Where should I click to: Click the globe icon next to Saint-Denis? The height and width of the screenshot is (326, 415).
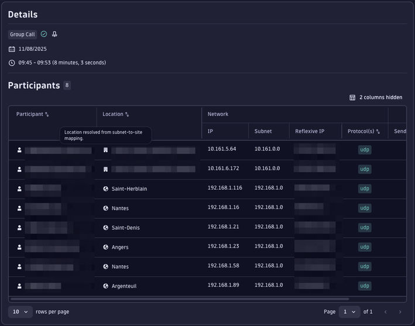pos(106,228)
